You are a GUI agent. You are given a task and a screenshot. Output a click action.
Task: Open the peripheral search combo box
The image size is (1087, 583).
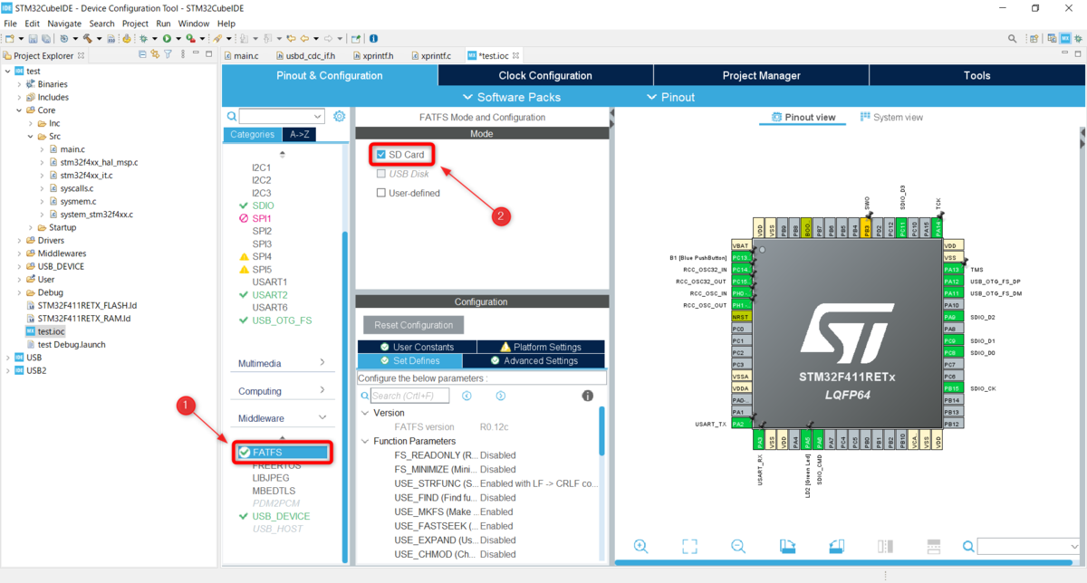coord(282,117)
